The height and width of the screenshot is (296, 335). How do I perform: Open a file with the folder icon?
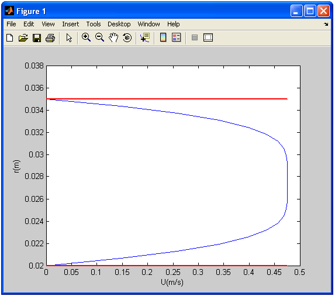(23, 38)
